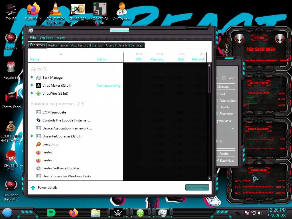The width and height of the screenshot is (292, 219).
Task: Sort processes by the Network column
Action: (196, 57)
